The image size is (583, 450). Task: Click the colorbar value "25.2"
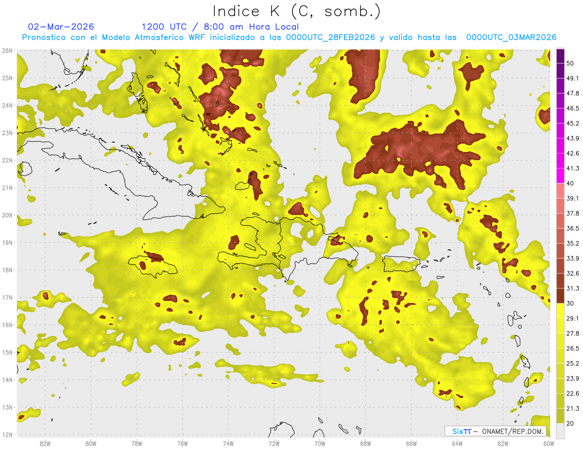(x=572, y=363)
